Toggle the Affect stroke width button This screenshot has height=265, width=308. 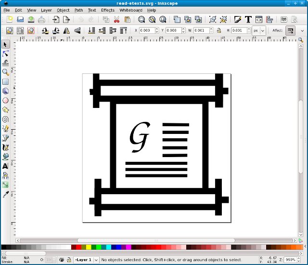click(290, 31)
